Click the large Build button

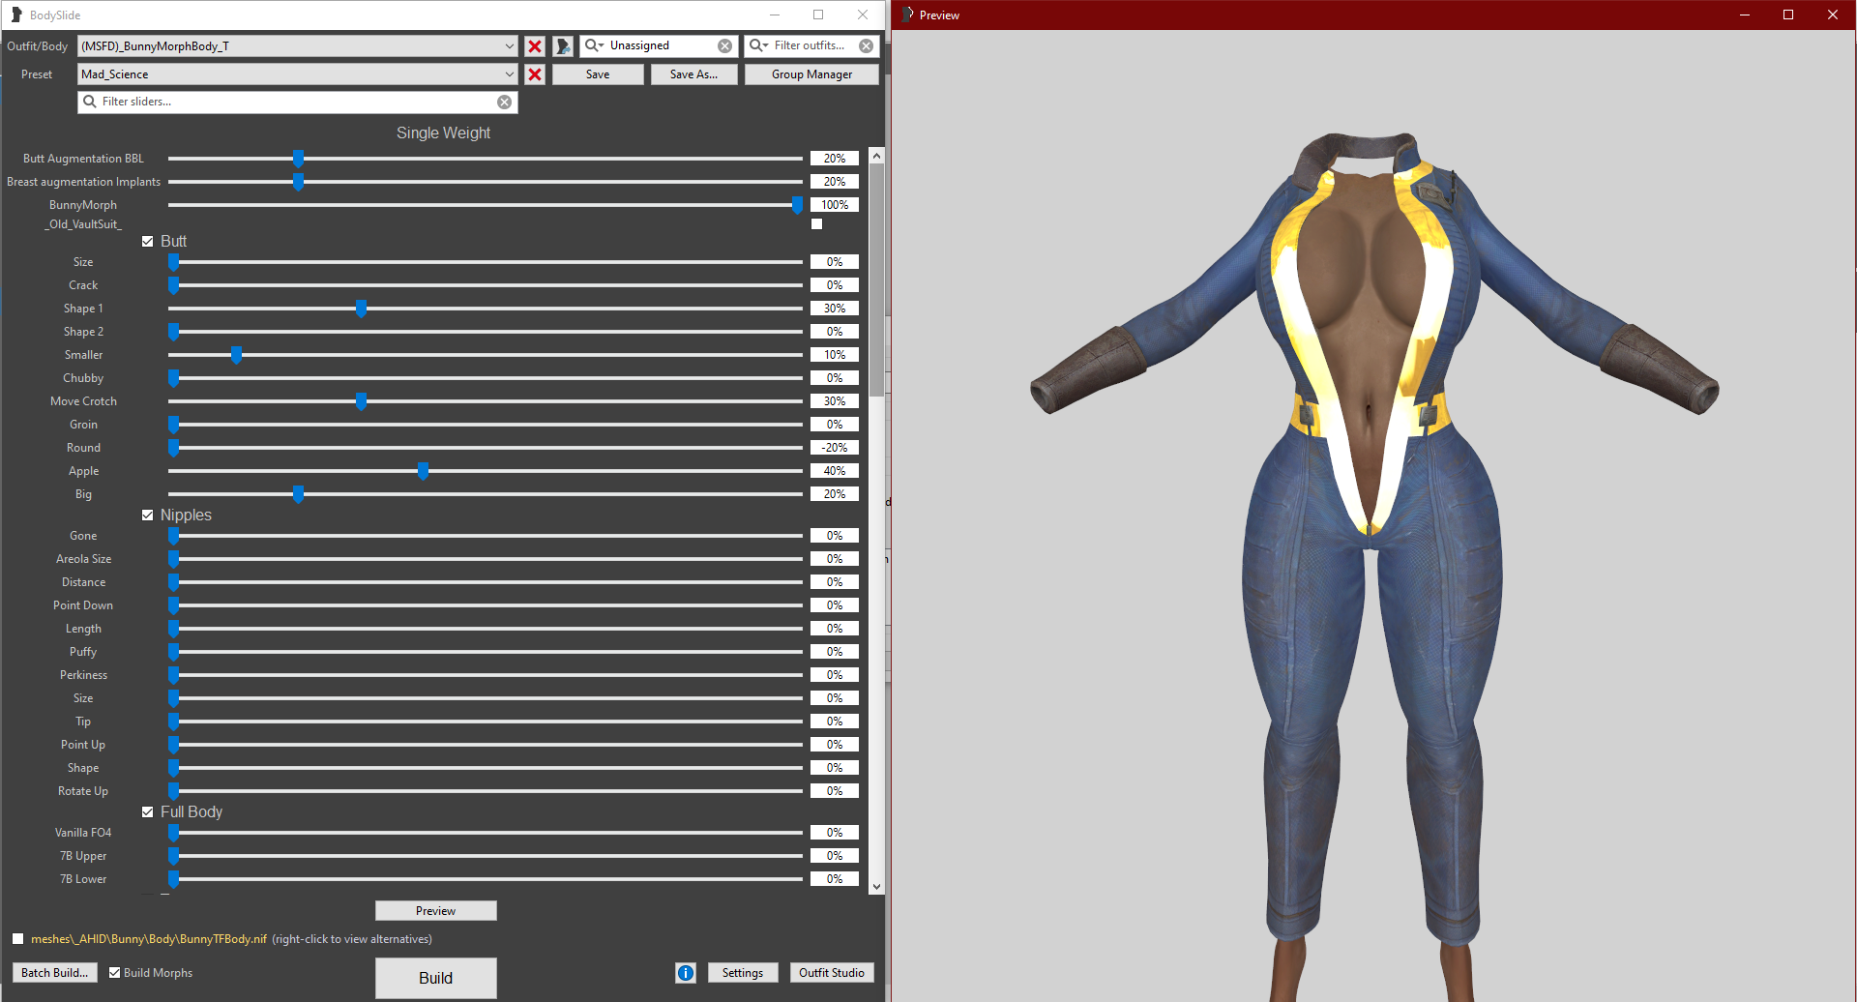[x=436, y=978]
